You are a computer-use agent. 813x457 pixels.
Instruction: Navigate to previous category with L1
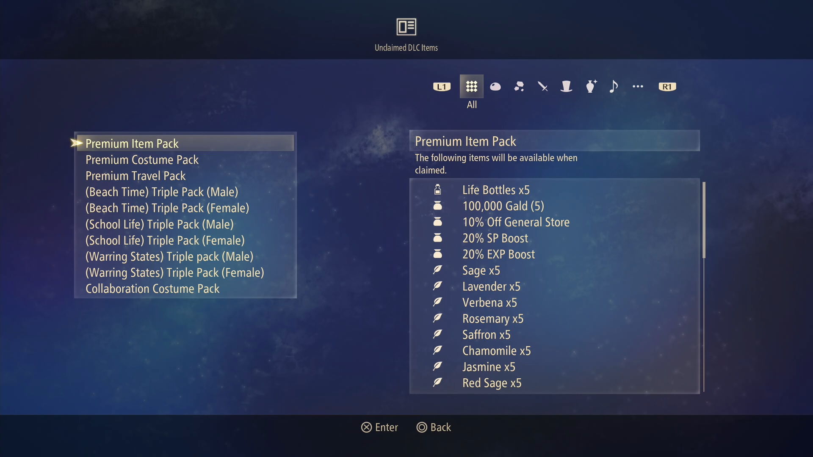[441, 86]
